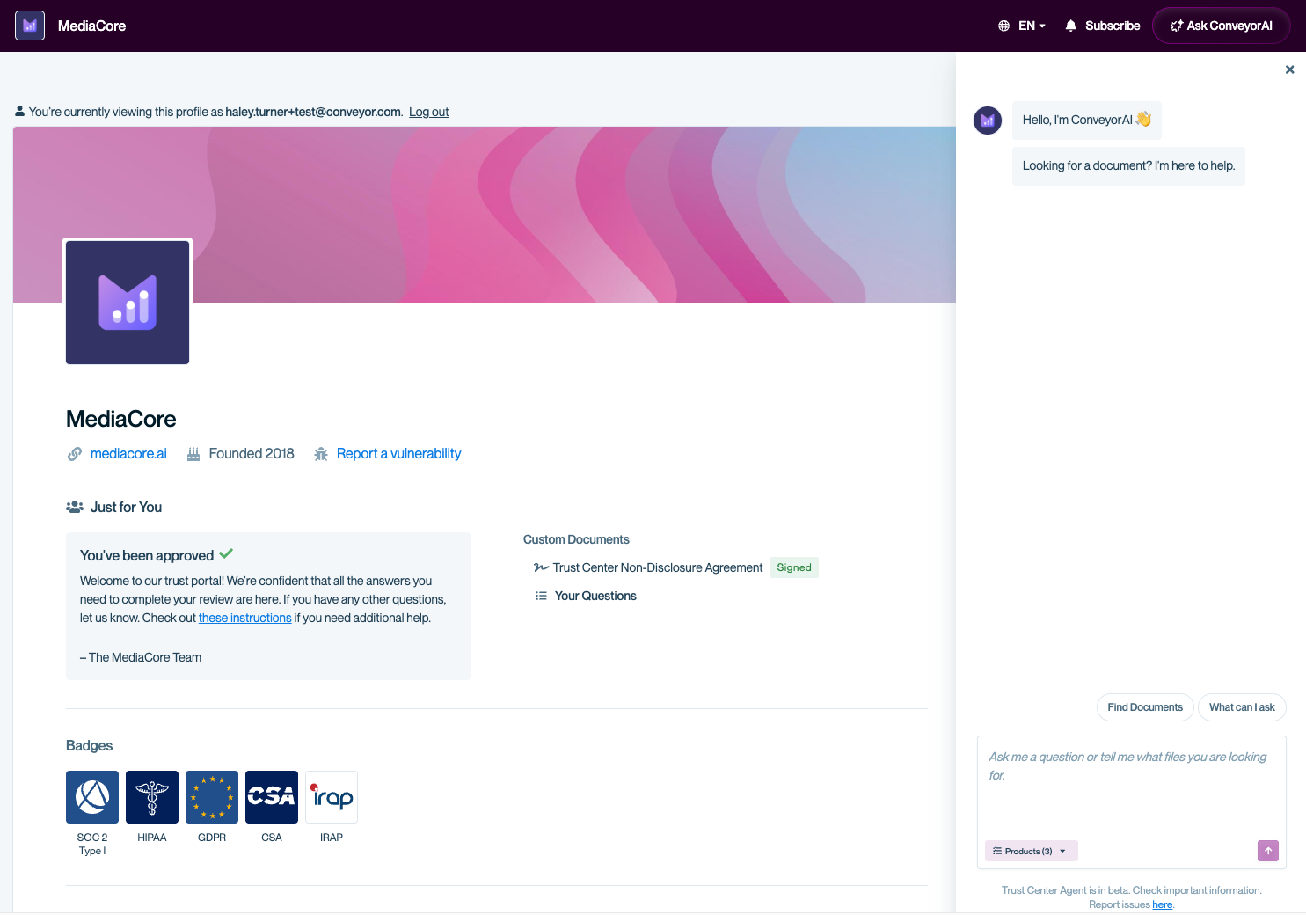Click the globe language icon
The height and width of the screenshot is (915, 1306).
(1003, 26)
